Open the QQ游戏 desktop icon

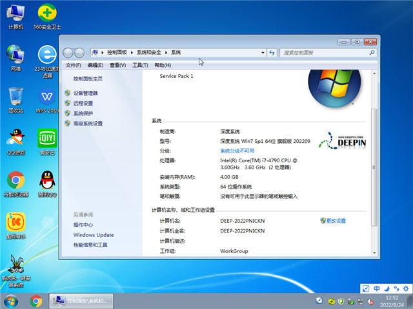pos(15,142)
